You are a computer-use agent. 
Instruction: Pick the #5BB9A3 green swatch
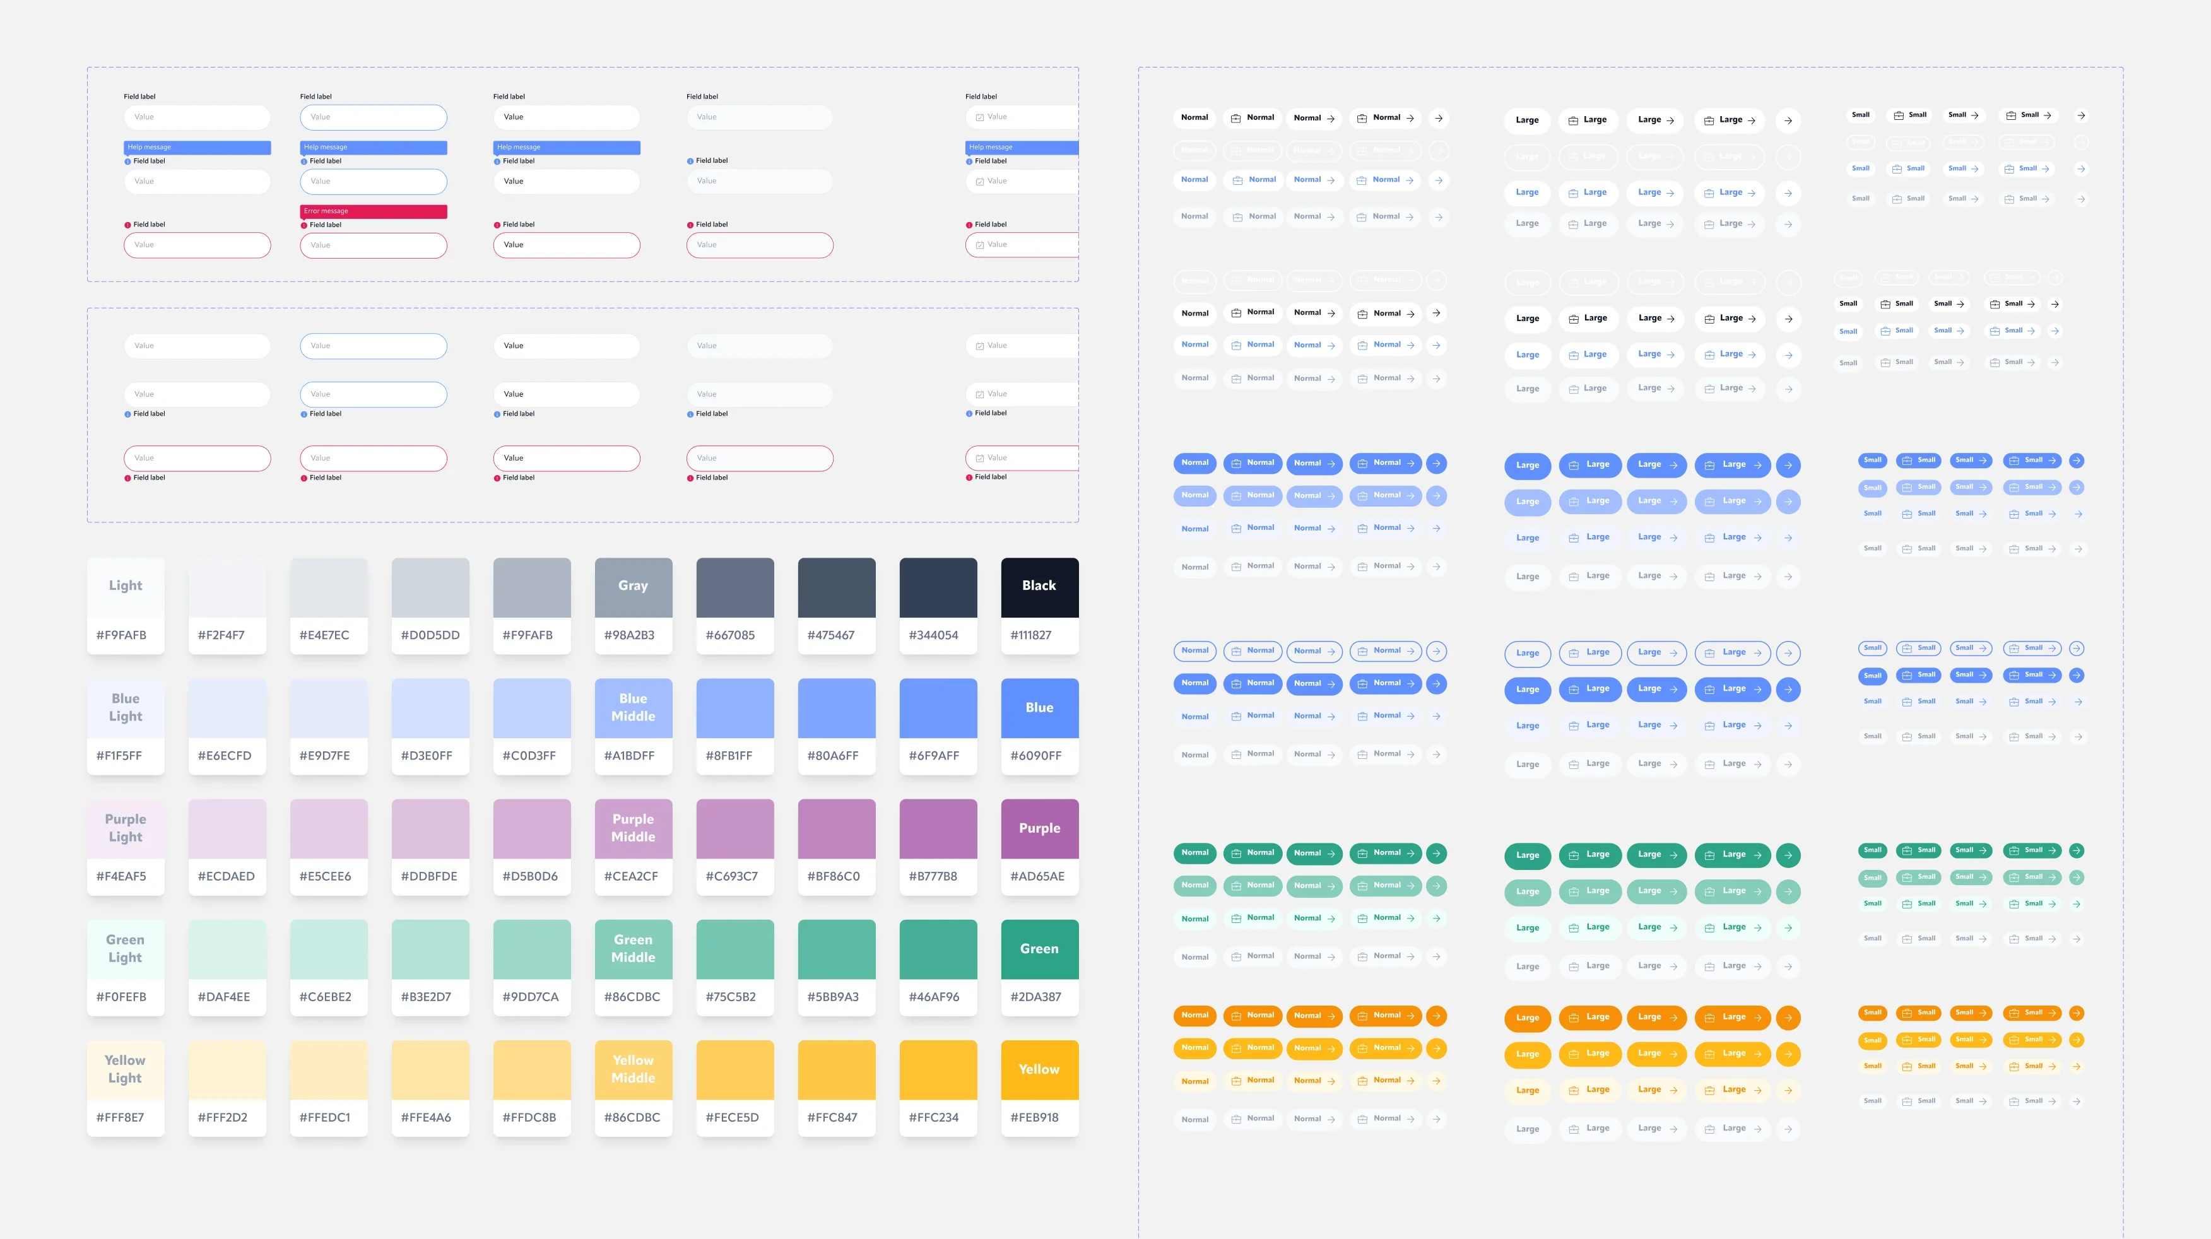pos(837,968)
